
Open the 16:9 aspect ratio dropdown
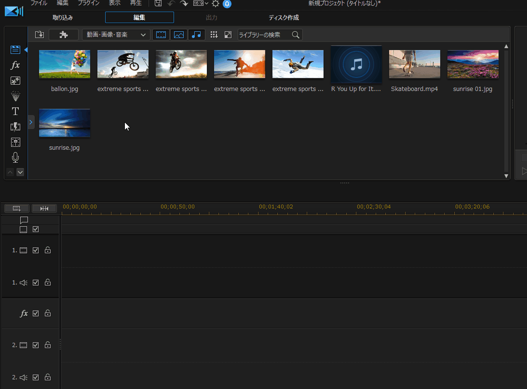[x=201, y=3]
